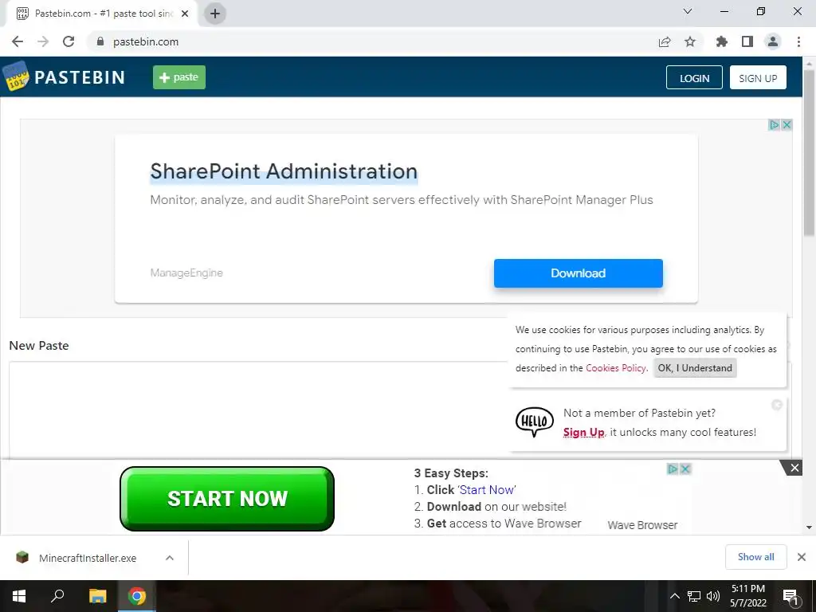
Task: Click the ManageEngine advertiser text
Action: tap(186, 273)
